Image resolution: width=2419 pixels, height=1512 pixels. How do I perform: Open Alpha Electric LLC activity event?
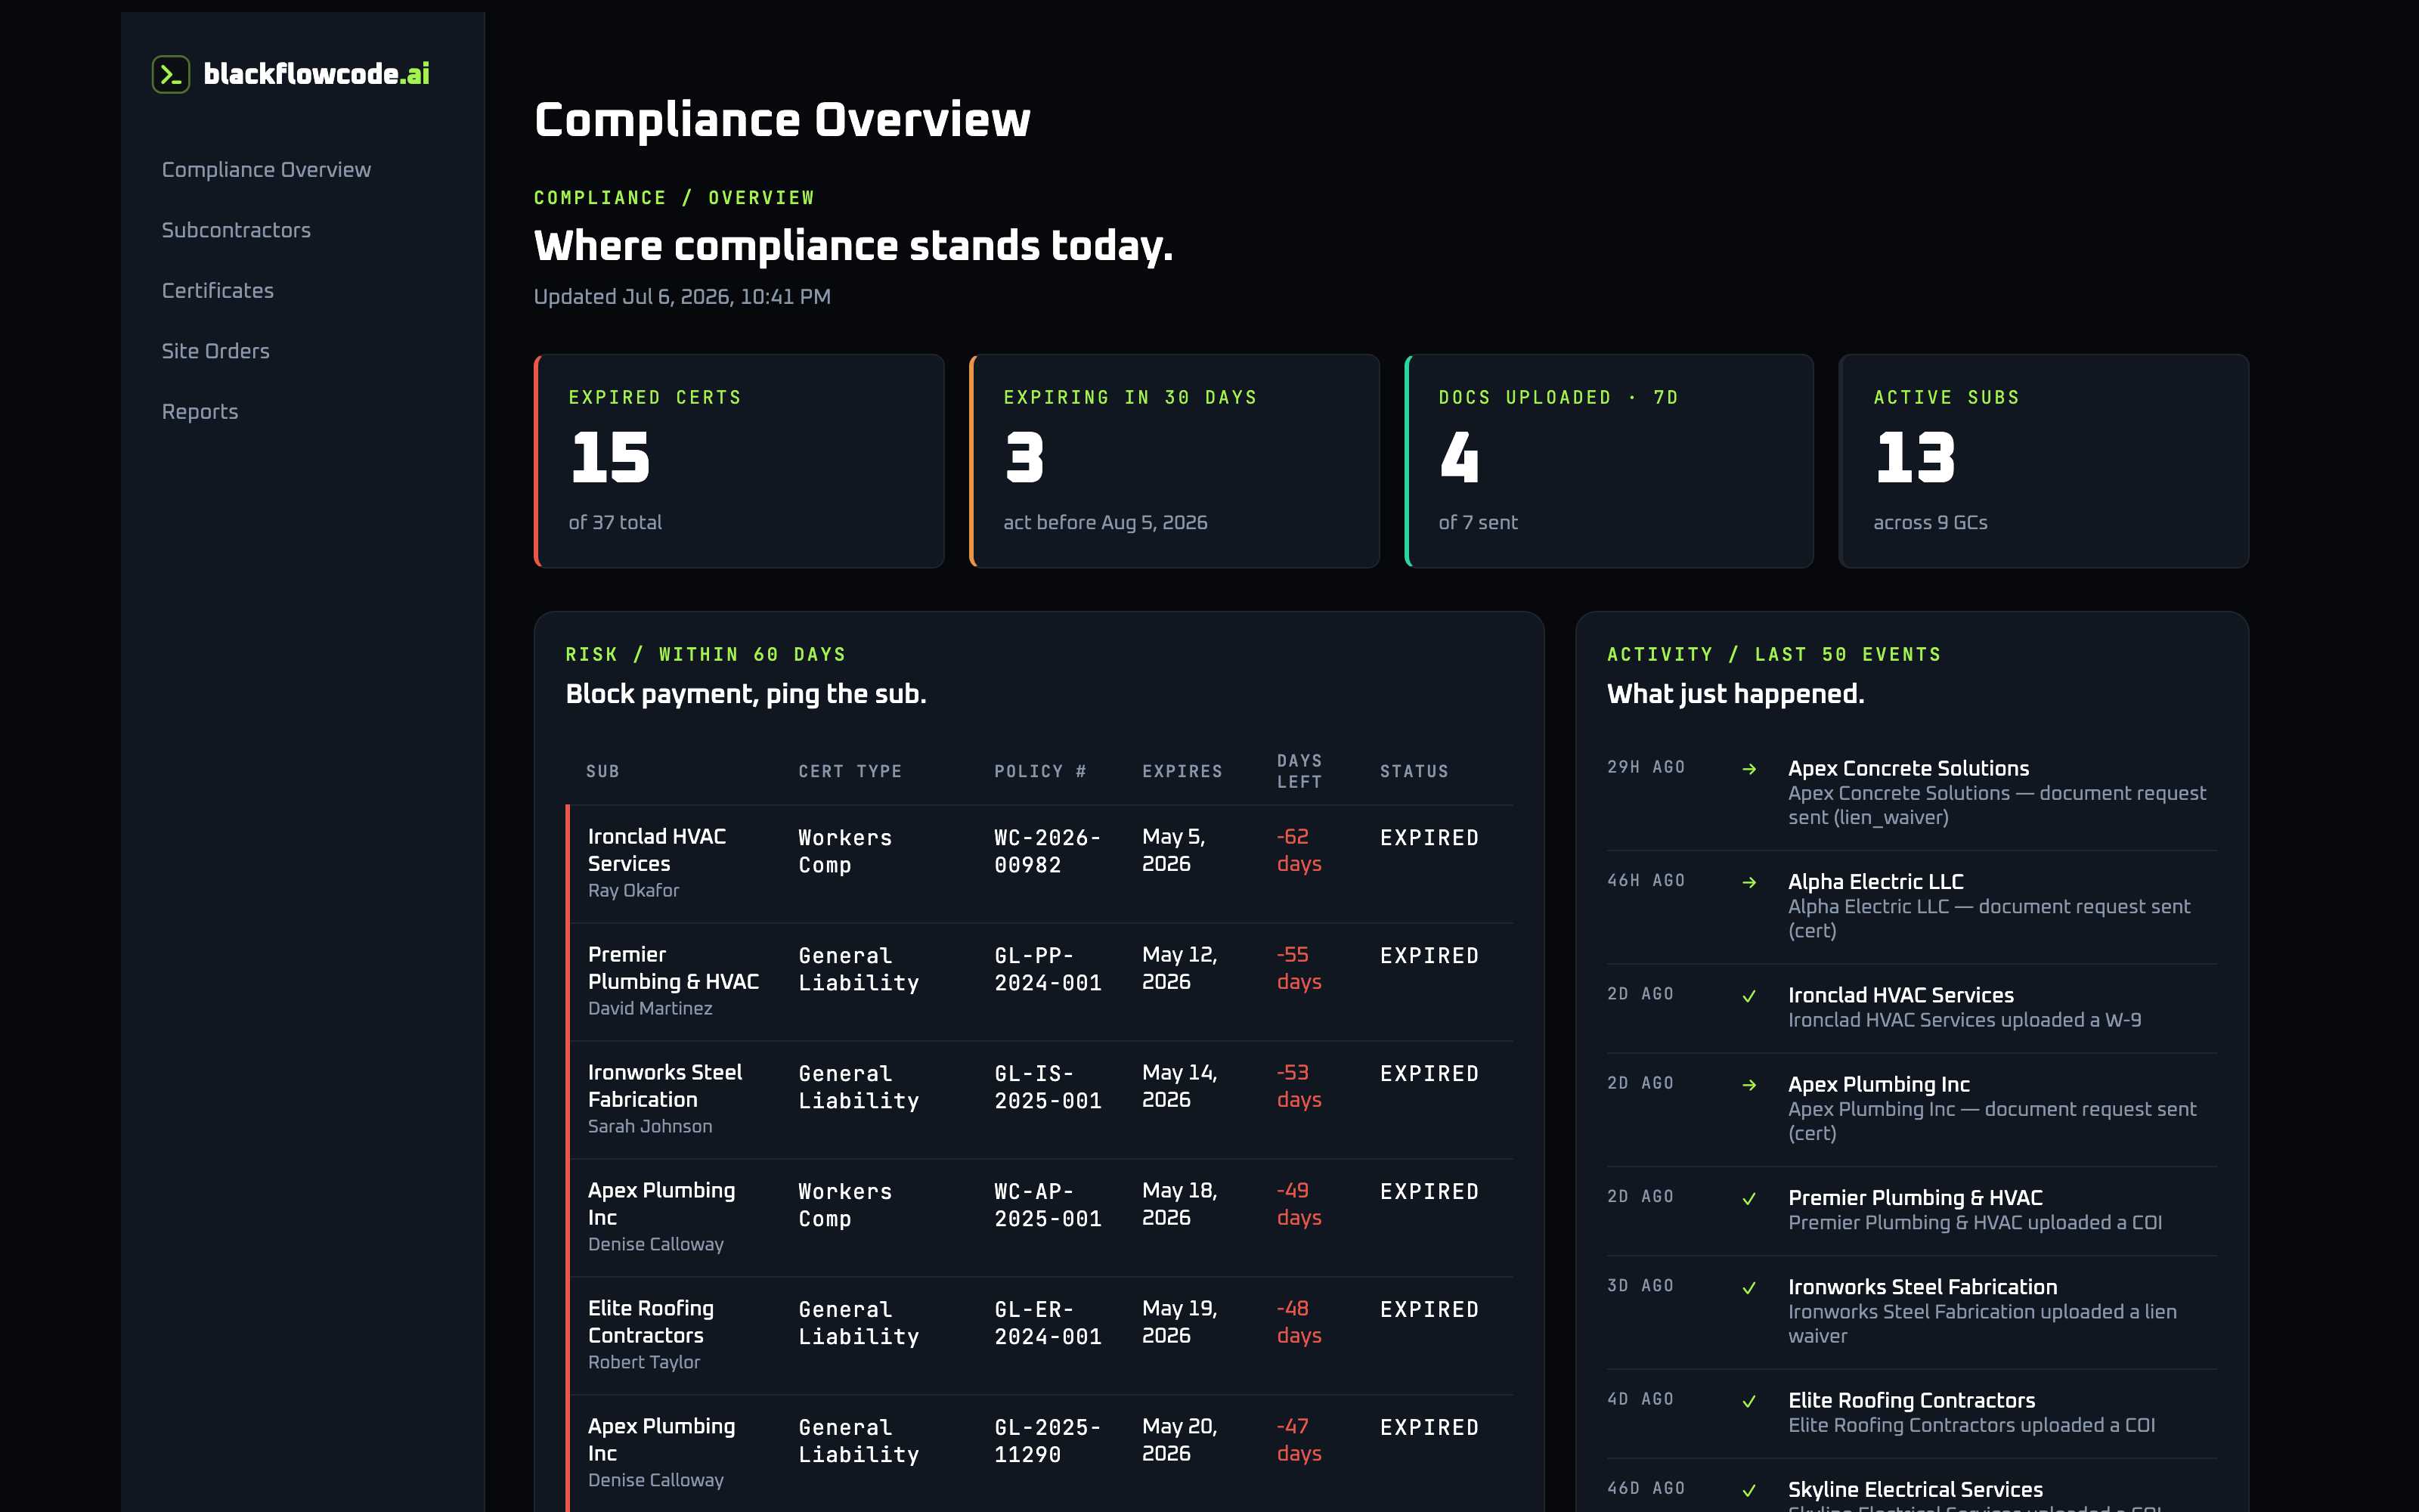click(1911, 907)
